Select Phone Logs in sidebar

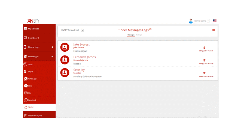pyautogui.click(x=39, y=47)
